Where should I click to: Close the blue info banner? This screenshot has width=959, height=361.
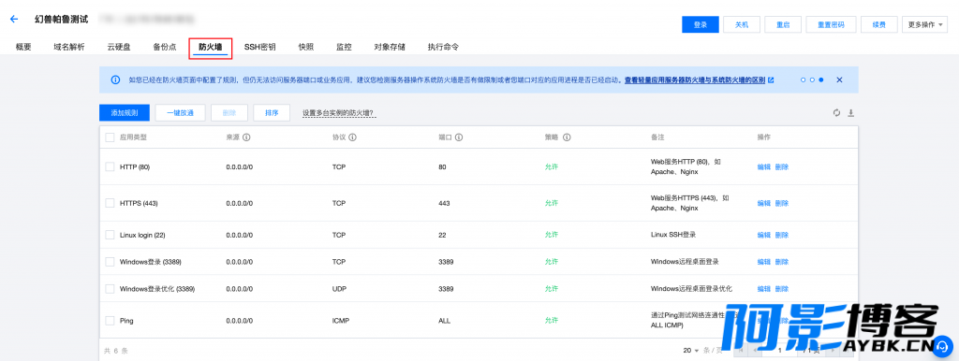coord(839,80)
